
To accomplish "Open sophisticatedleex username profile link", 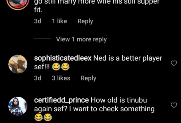I will (x=63, y=58).
